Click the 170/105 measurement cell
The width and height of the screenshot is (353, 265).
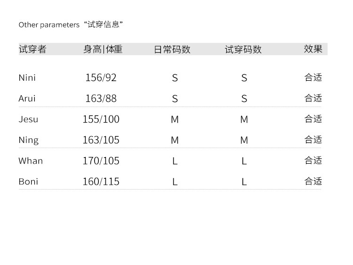[x=101, y=161]
